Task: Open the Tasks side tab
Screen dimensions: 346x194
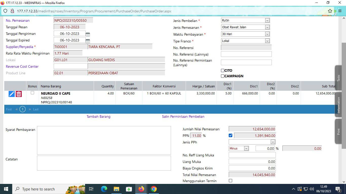Action: point(338,78)
